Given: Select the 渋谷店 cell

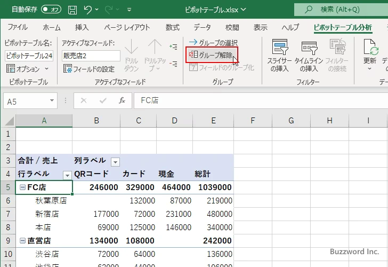Looking at the screenshot, I should [44, 254].
